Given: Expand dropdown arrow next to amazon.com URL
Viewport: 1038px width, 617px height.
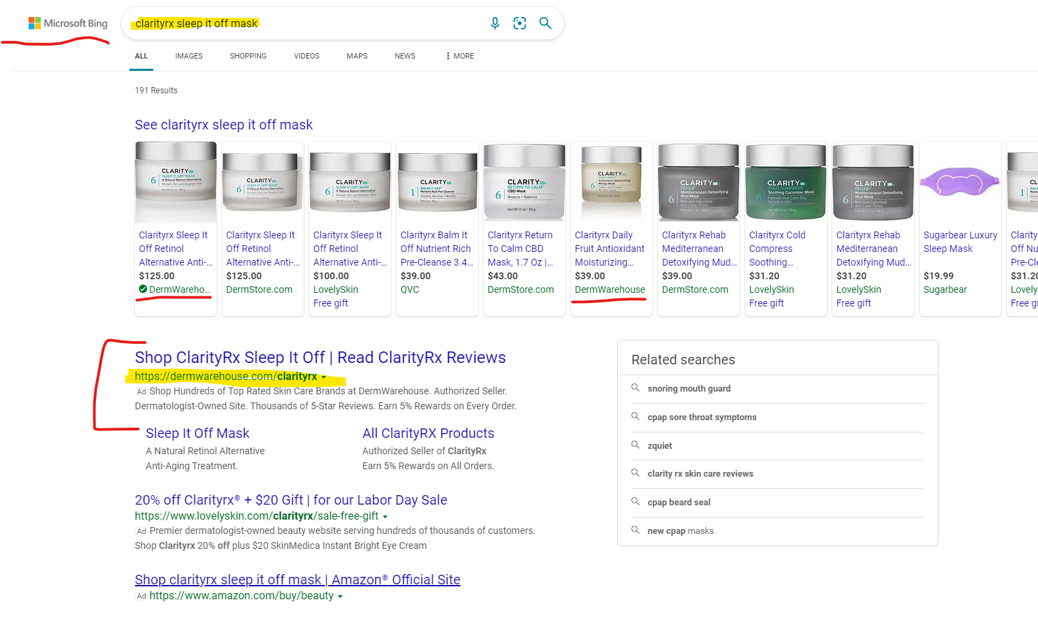Looking at the screenshot, I should (341, 597).
